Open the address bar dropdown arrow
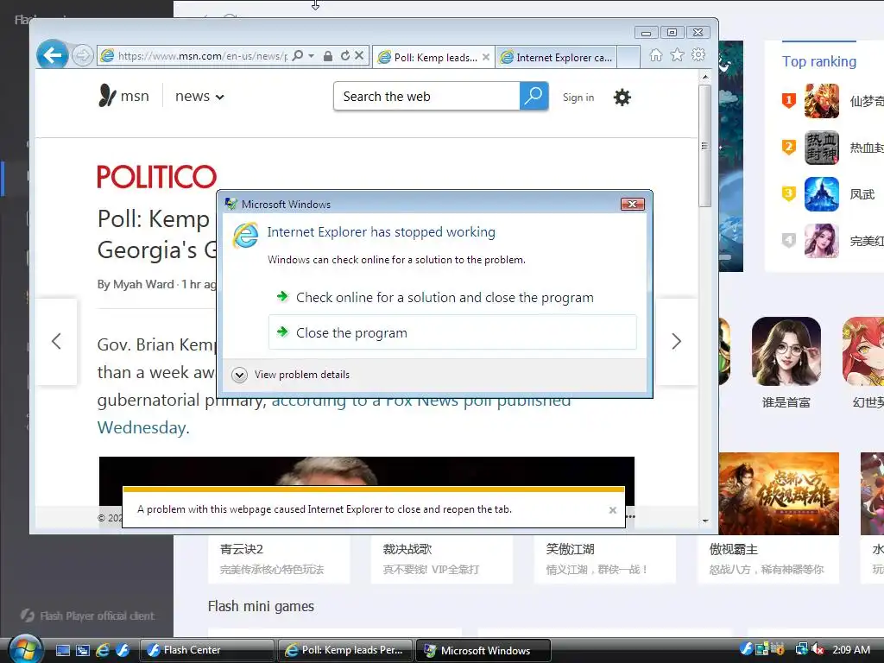884x663 pixels. pos(311,56)
